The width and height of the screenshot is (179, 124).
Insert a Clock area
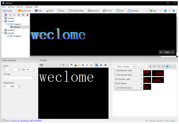click(120, 11)
